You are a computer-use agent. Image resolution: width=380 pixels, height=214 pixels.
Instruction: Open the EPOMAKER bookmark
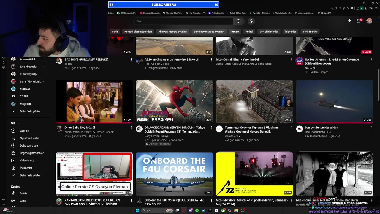324,13
